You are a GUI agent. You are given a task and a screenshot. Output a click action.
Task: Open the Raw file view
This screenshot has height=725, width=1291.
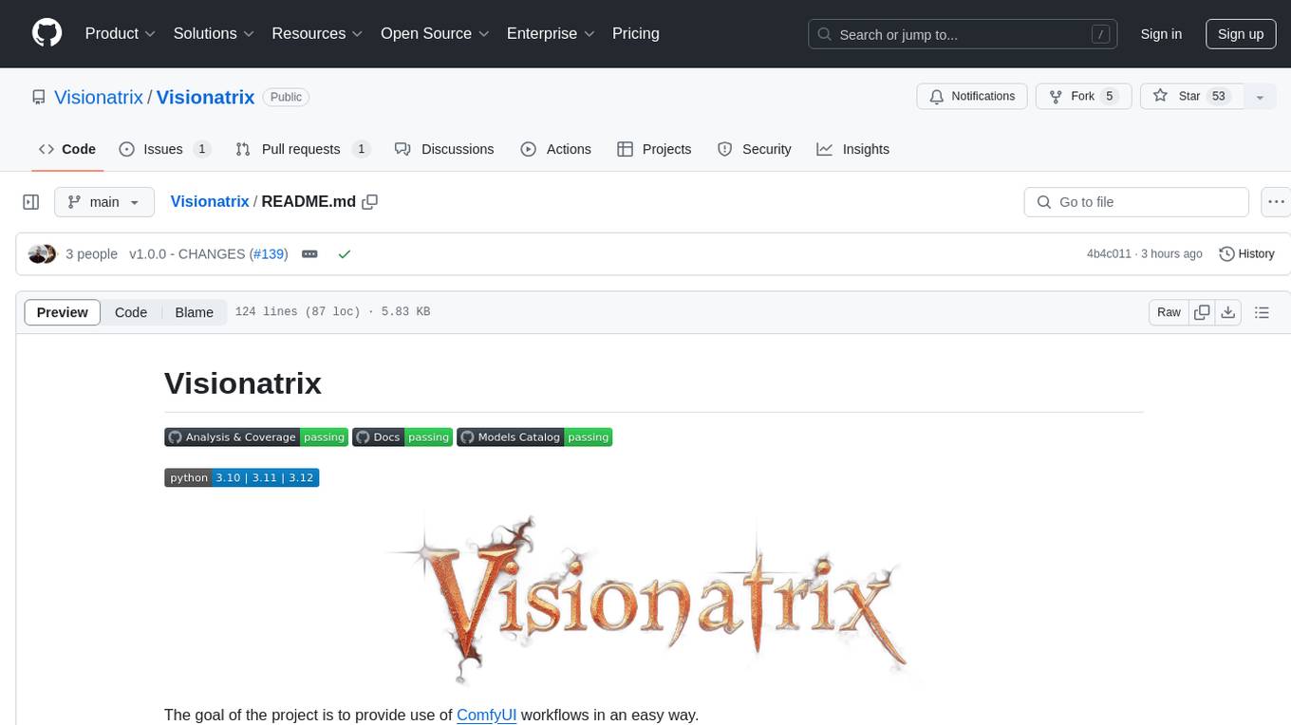1169,312
